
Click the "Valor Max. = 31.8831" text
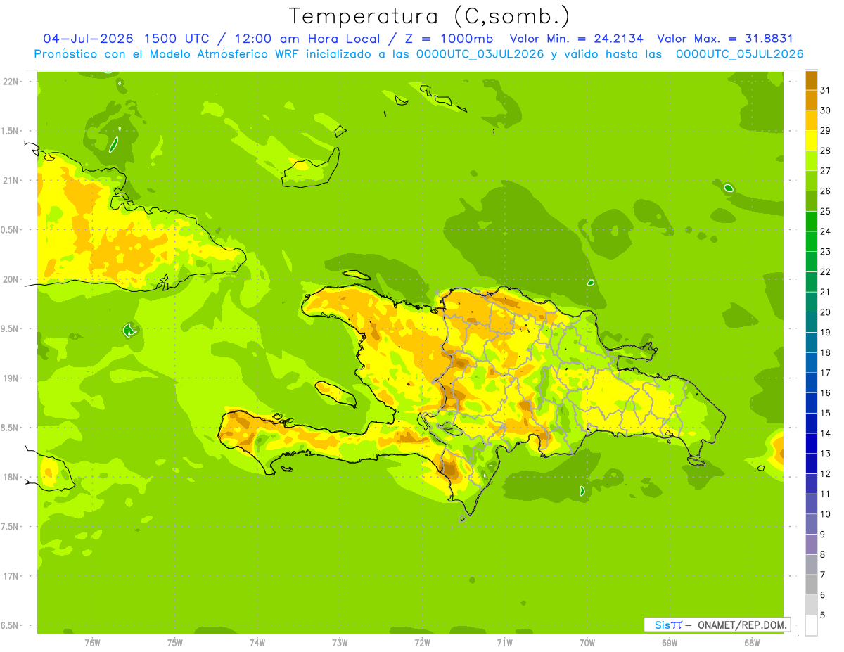coord(724,39)
